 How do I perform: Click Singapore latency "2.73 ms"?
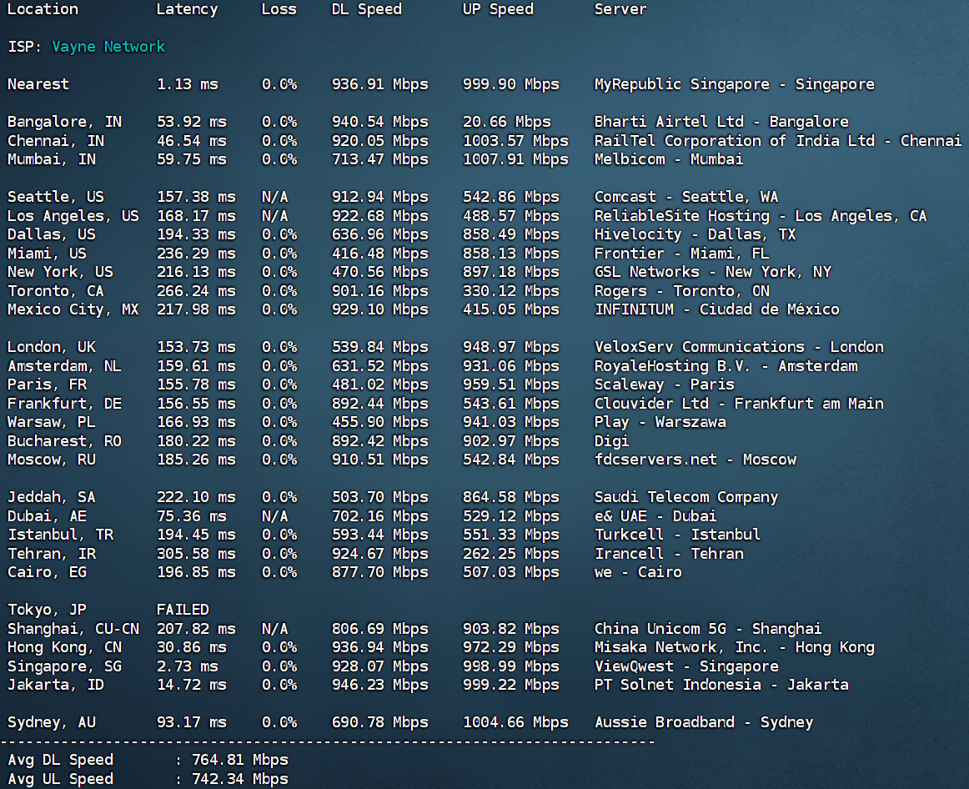click(188, 666)
